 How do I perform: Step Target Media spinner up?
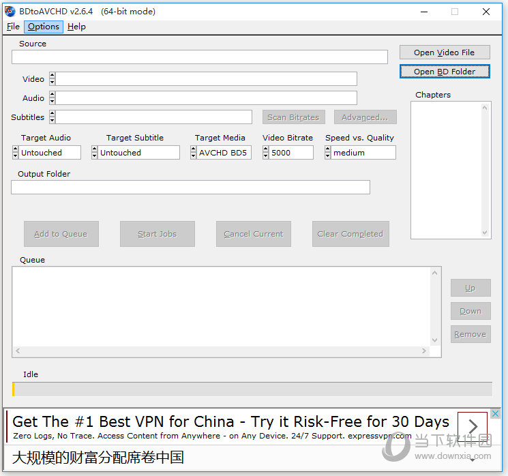(194, 149)
